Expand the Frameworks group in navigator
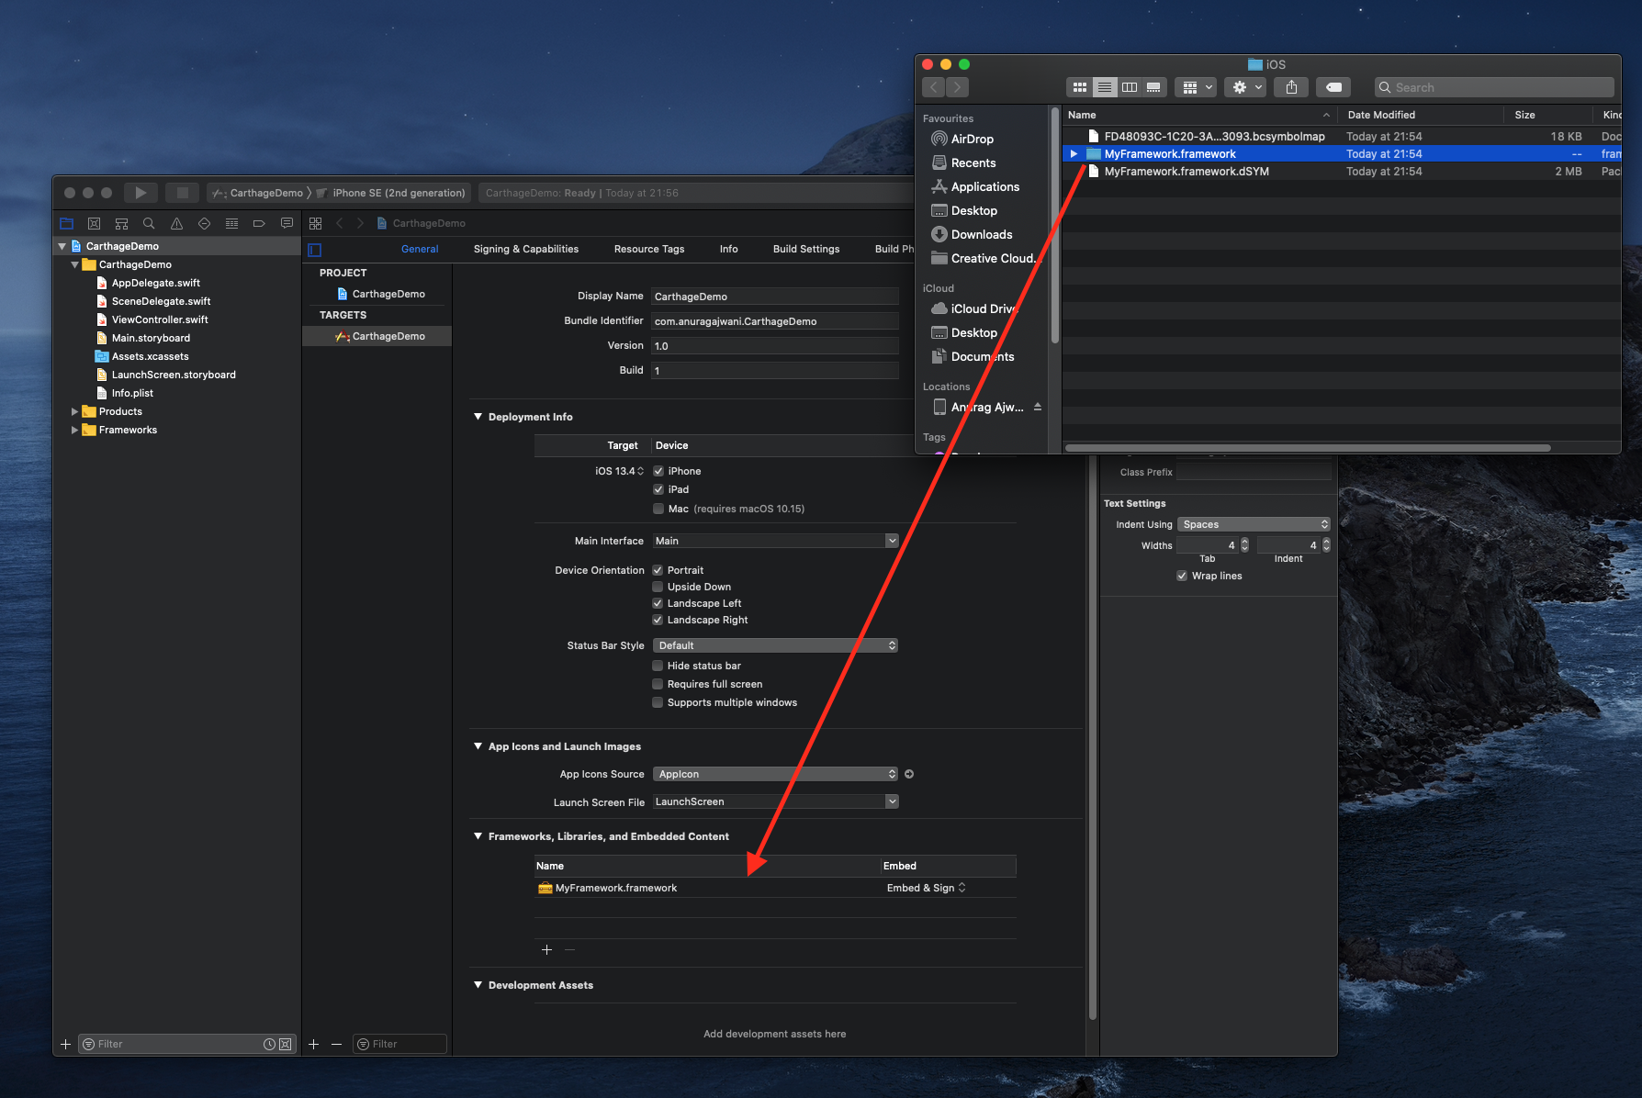 coord(74,430)
